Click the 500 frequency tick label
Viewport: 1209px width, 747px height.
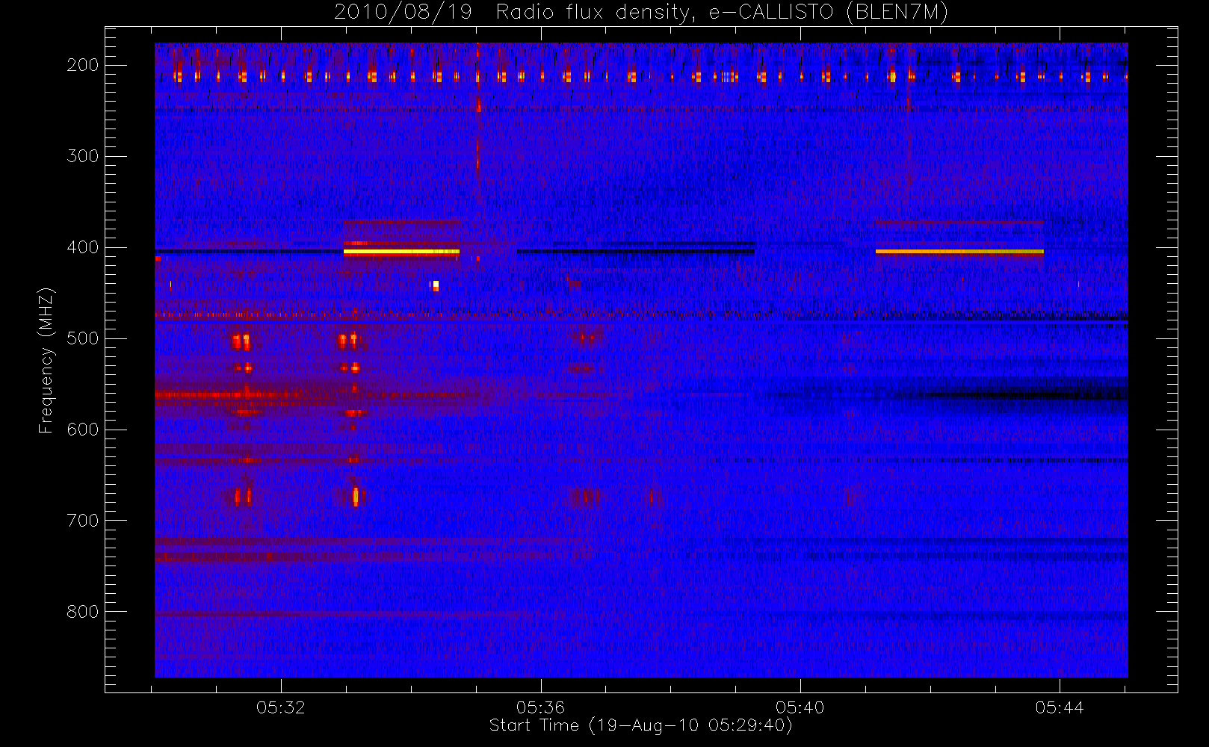[82, 338]
